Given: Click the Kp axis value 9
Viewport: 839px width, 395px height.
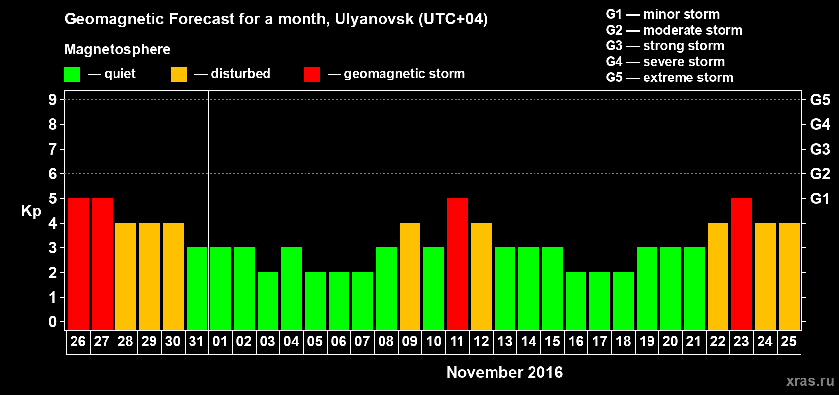Looking at the screenshot, I should 53,100.
